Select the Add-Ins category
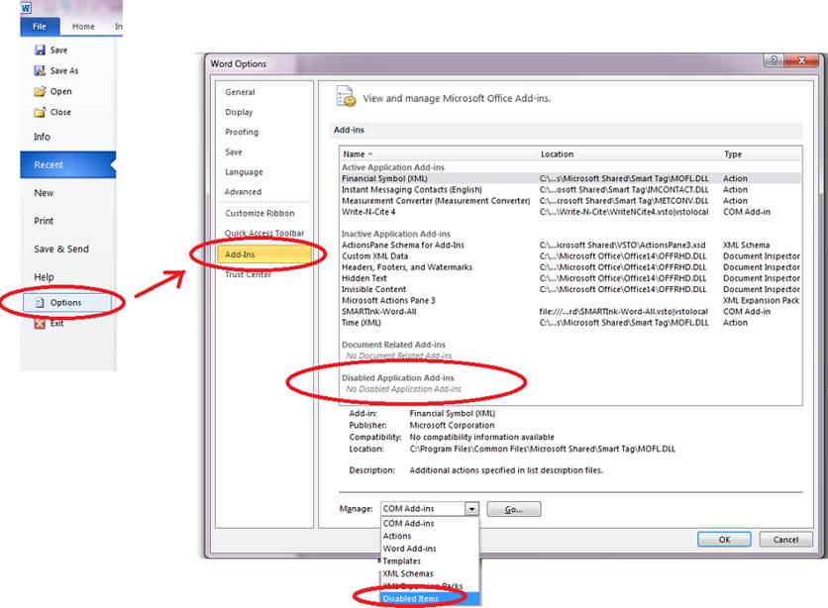This screenshot has height=608, width=828. tap(264, 254)
